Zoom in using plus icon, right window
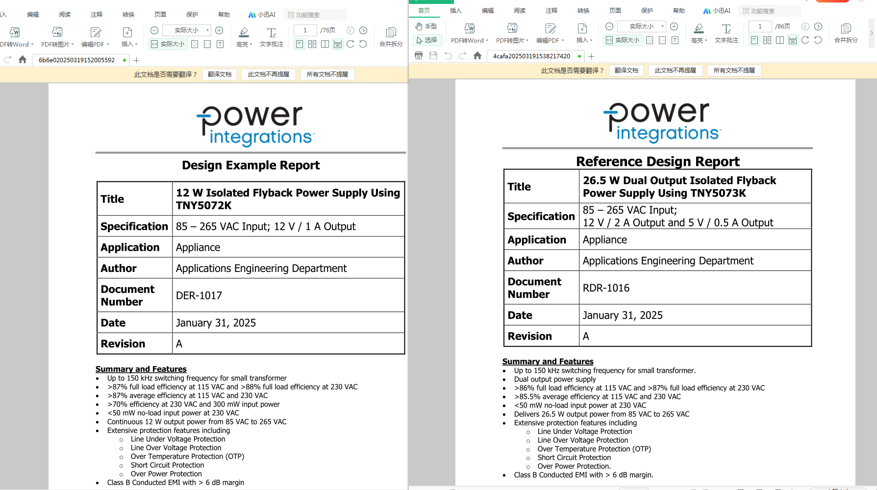 pos(674,26)
